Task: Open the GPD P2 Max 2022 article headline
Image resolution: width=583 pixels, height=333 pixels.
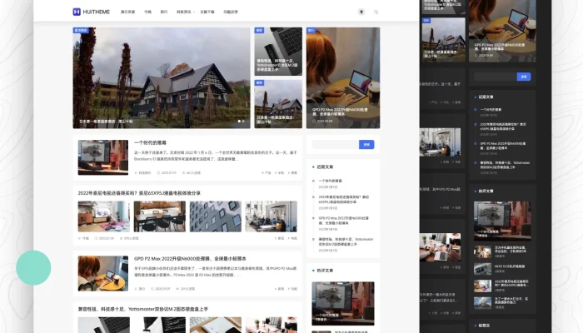Action: [x=187, y=258]
